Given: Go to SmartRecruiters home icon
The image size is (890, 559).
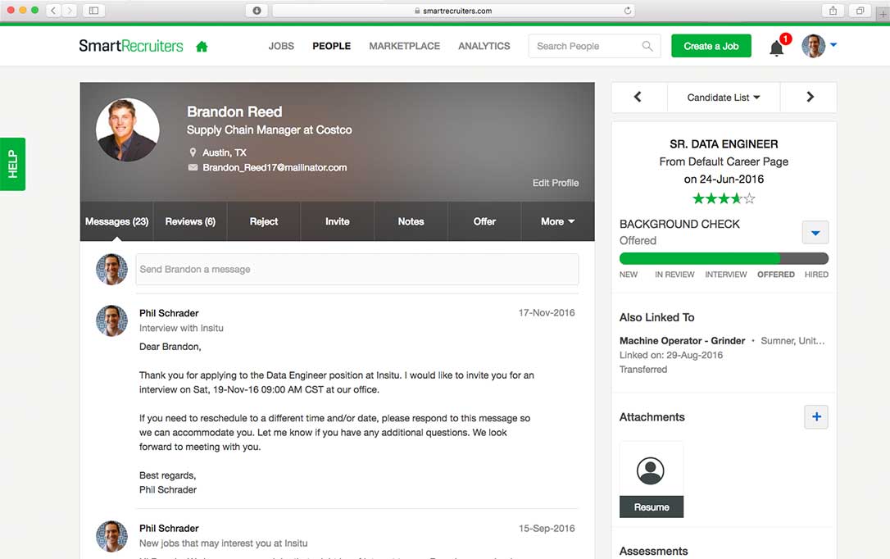Looking at the screenshot, I should pos(202,47).
